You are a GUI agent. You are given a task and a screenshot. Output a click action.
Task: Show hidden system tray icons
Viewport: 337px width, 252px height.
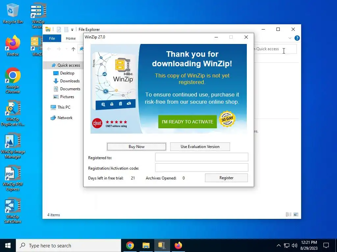click(x=278, y=245)
